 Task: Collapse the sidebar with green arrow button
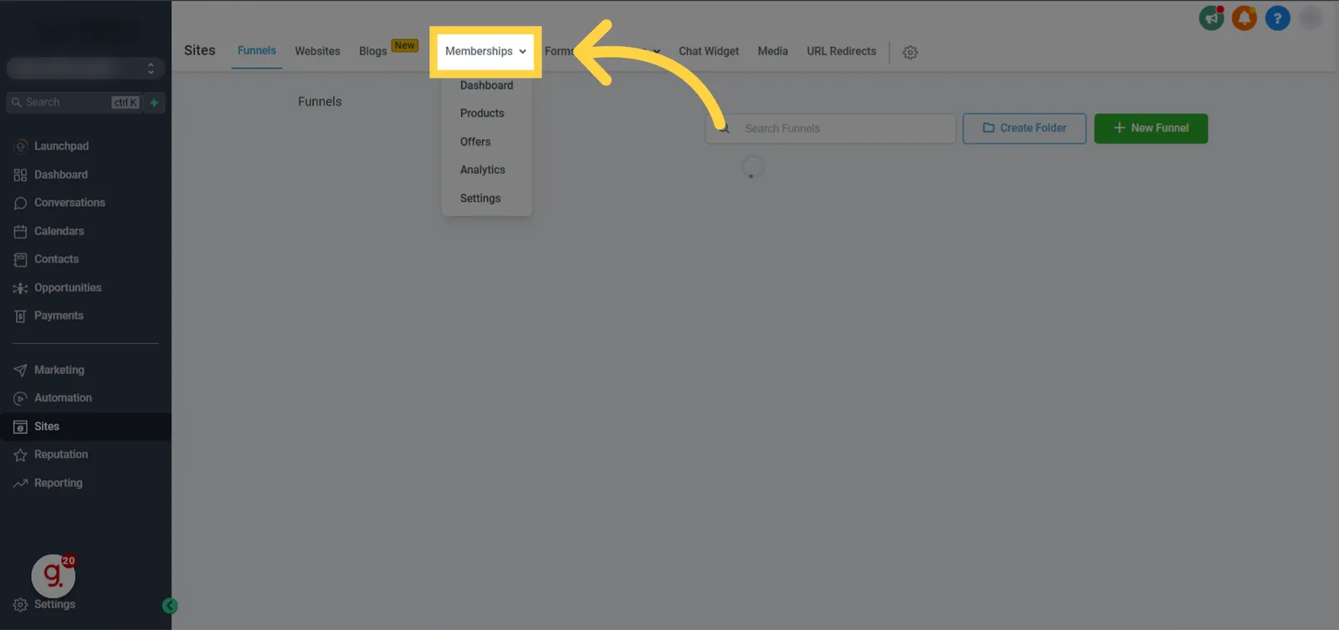[170, 606]
